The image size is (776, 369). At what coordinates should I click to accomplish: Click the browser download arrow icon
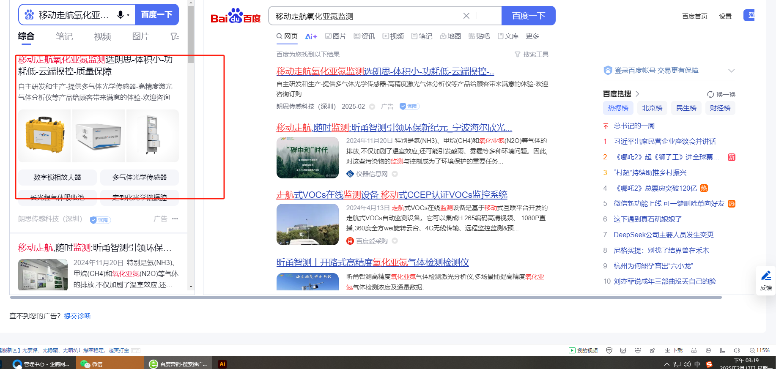click(667, 350)
